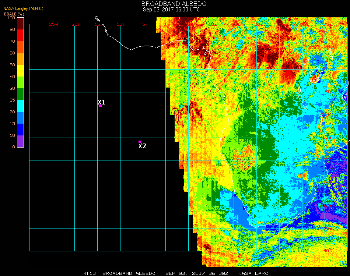
Task: Click the 'SEP 03, 2017 06:00Z' footer timestamp
Action: [197, 273]
